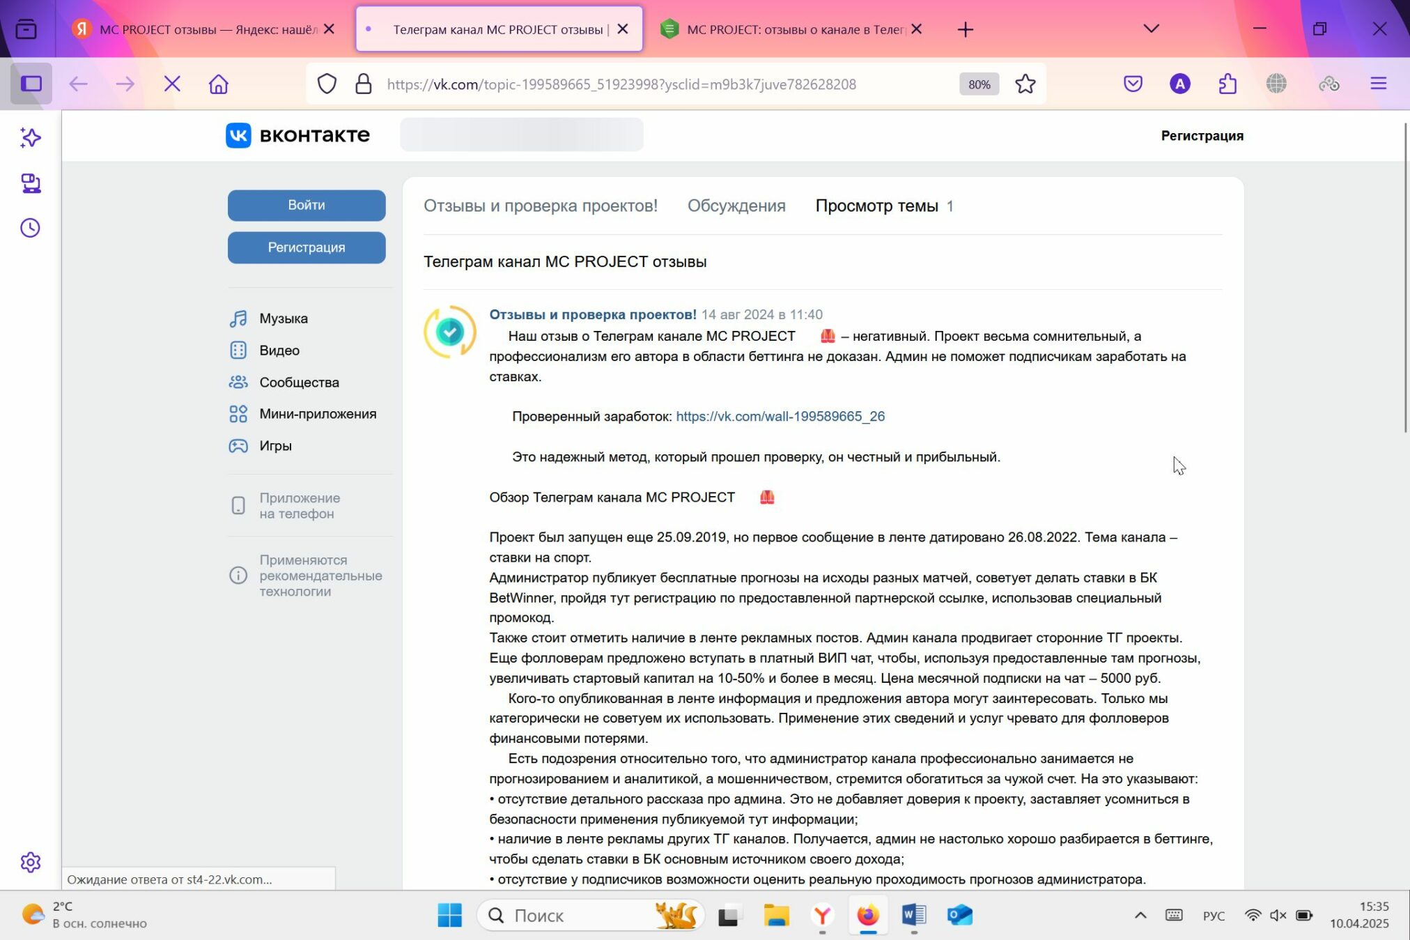Viewport: 1410px width, 940px height.
Task: Open the post date 14 авг 2024 link
Action: tap(761, 314)
